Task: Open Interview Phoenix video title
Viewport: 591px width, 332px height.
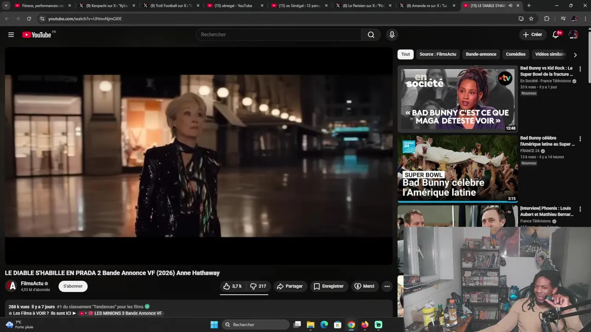Action: click(547, 211)
